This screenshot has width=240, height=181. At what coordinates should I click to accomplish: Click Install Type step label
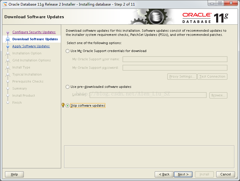(x=21, y=67)
